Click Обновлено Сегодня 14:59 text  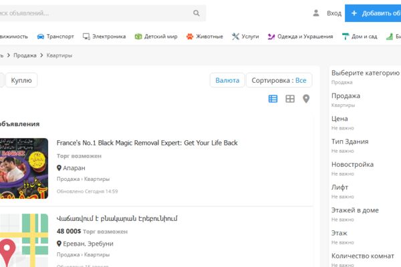click(x=87, y=191)
